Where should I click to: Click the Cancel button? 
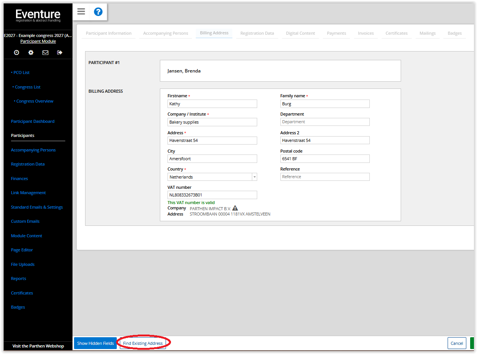[456, 343]
